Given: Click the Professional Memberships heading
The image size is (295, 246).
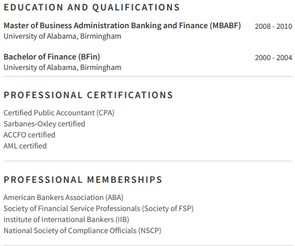Looking at the screenshot, I should click(83, 180).
